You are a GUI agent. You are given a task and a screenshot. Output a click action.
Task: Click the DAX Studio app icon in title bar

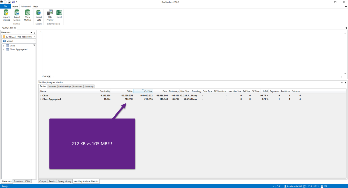(x=2, y=2)
